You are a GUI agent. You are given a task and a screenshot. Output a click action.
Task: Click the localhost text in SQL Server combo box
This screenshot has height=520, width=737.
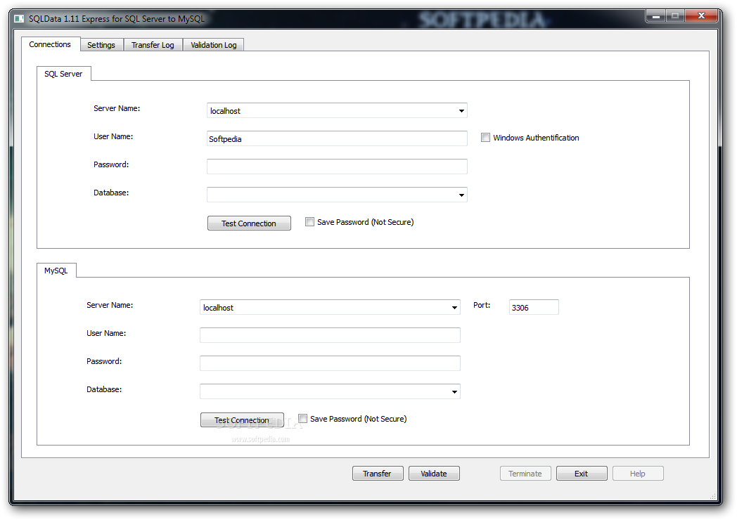point(225,111)
